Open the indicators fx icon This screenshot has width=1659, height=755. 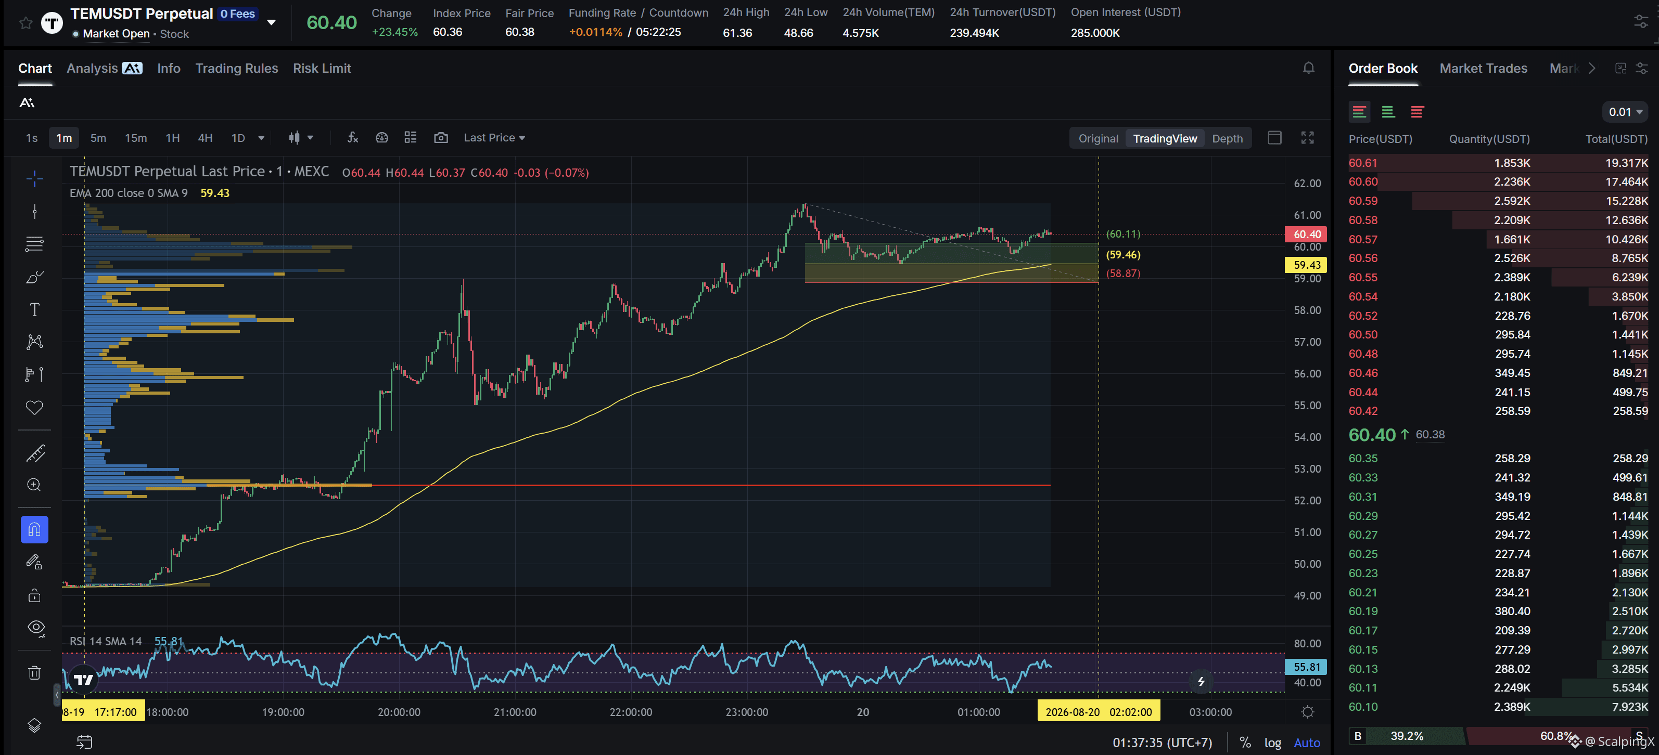352,137
